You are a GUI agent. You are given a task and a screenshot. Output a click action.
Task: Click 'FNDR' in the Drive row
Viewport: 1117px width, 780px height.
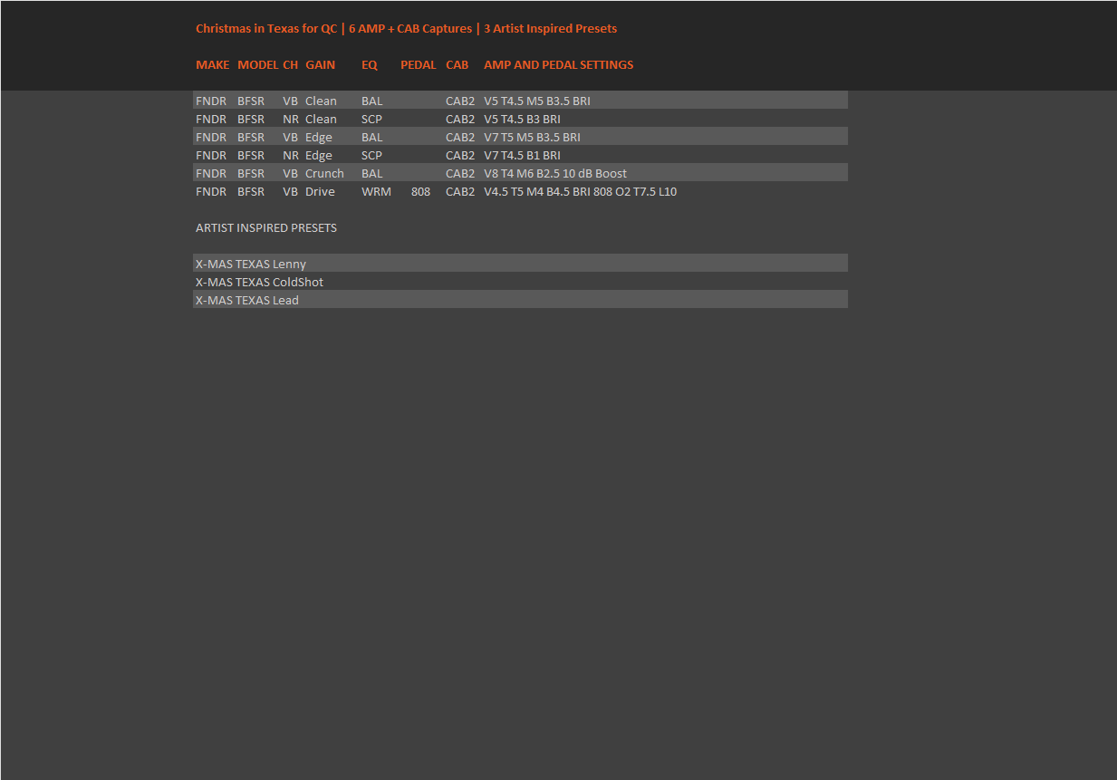[211, 192]
